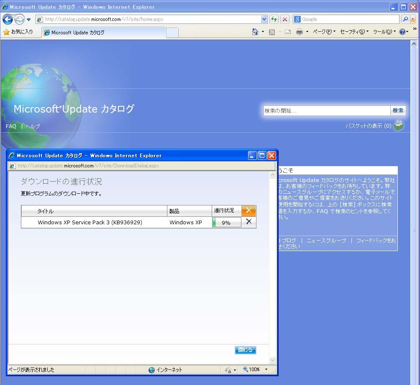This screenshot has width=420, height=385.
Task: Click the RSS feeds icon
Action: tap(272, 32)
